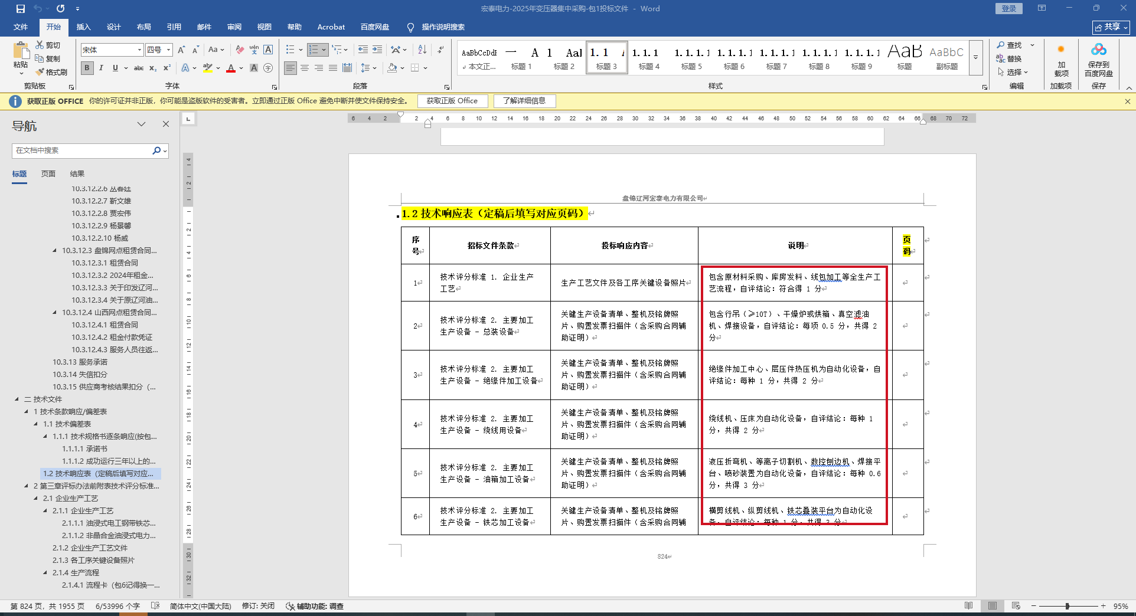Activate the 格式刷 format painter

[x=51, y=72]
